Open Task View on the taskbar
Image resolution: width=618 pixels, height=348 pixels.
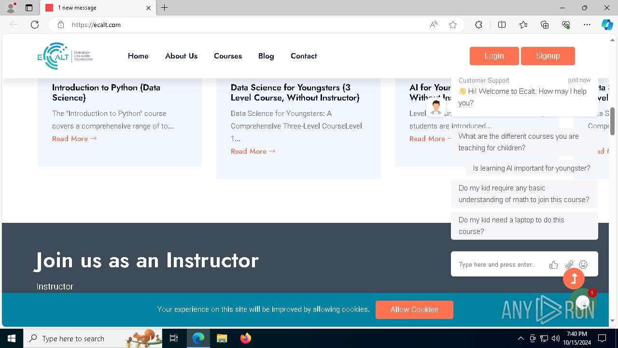point(174,338)
